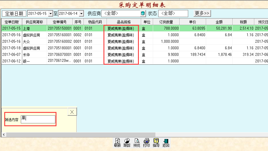Sort by 供应商简称 column header

click(x=34, y=22)
